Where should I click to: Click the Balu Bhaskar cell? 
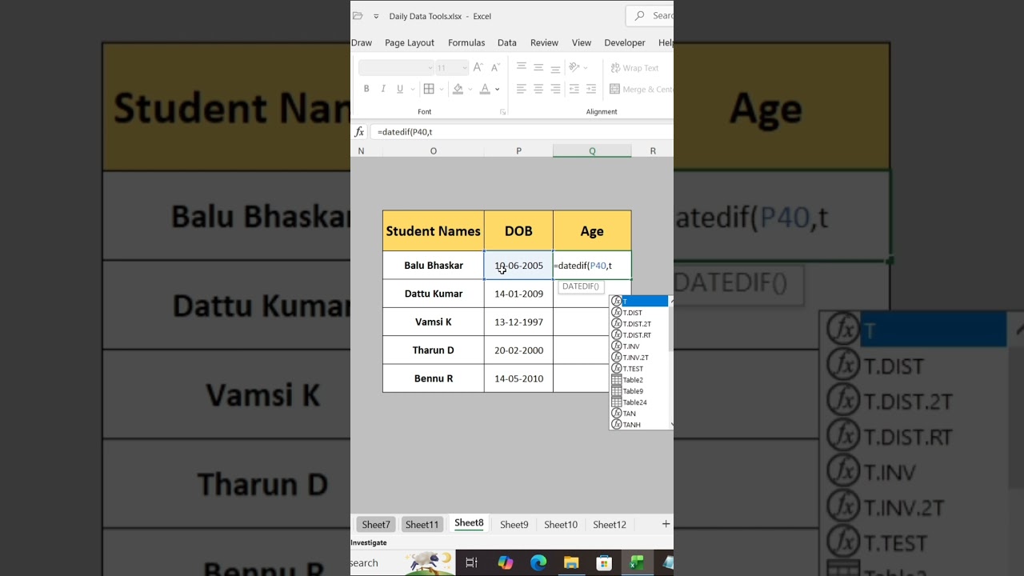pyautogui.click(x=434, y=266)
